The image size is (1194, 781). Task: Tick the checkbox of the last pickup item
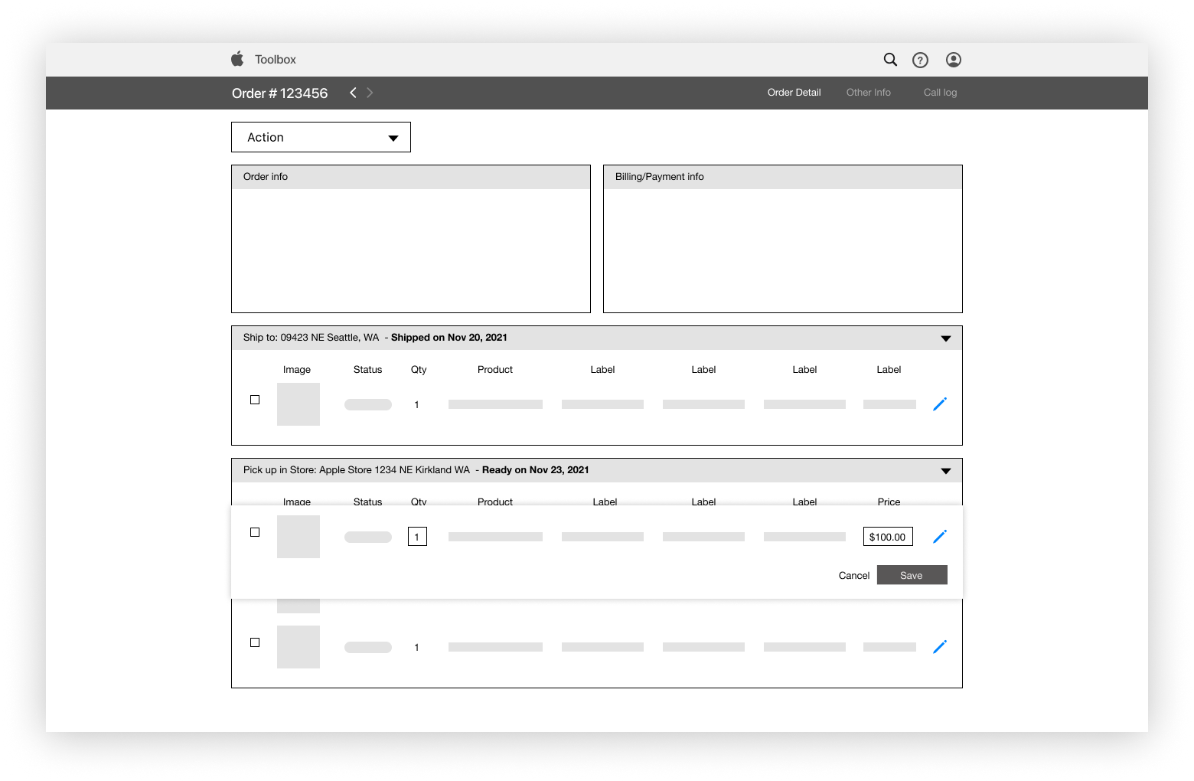(x=255, y=642)
